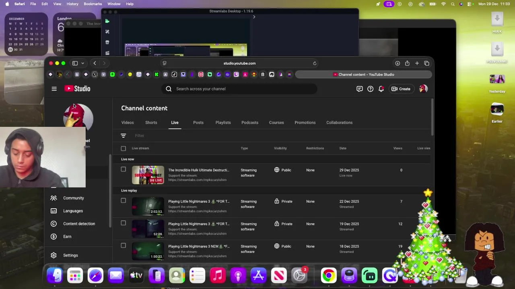Image resolution: width=515 pixels, height=289 pixels.
Task: Select the Live tab
Action: tap(175, 122)
